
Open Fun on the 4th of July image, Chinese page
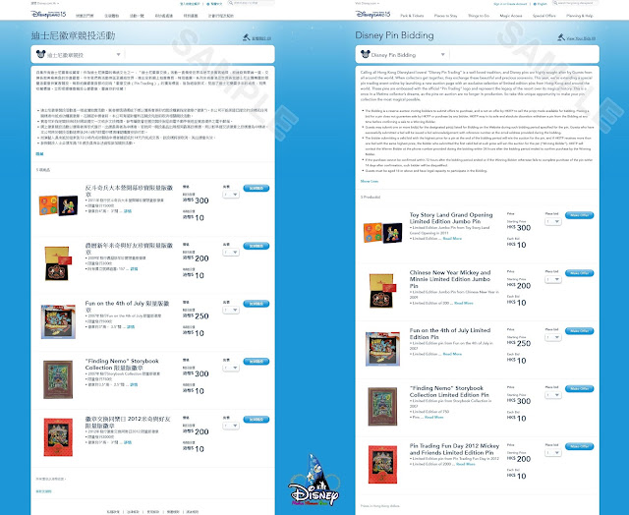(58, 321)
